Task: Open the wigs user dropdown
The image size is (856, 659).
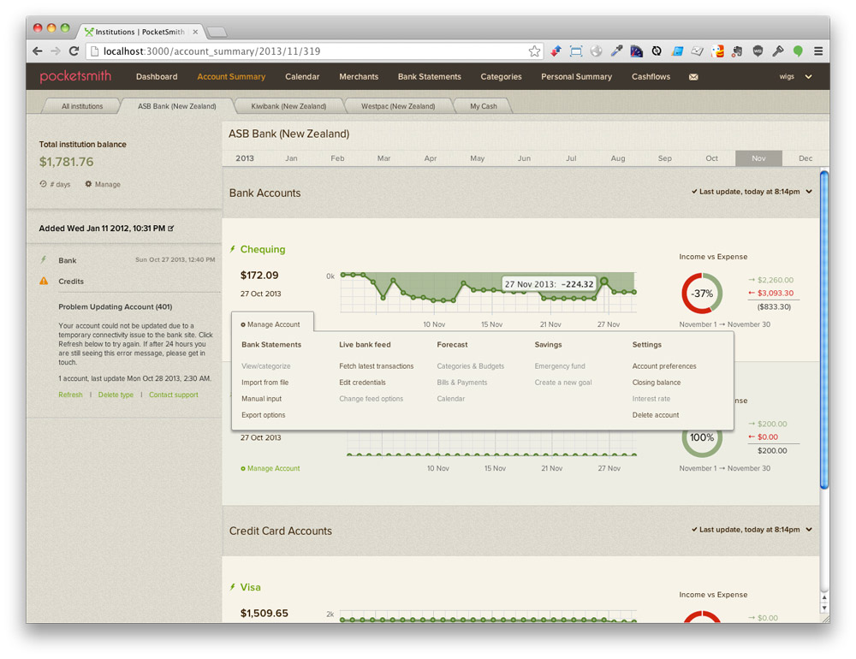Action: (795, 77)
